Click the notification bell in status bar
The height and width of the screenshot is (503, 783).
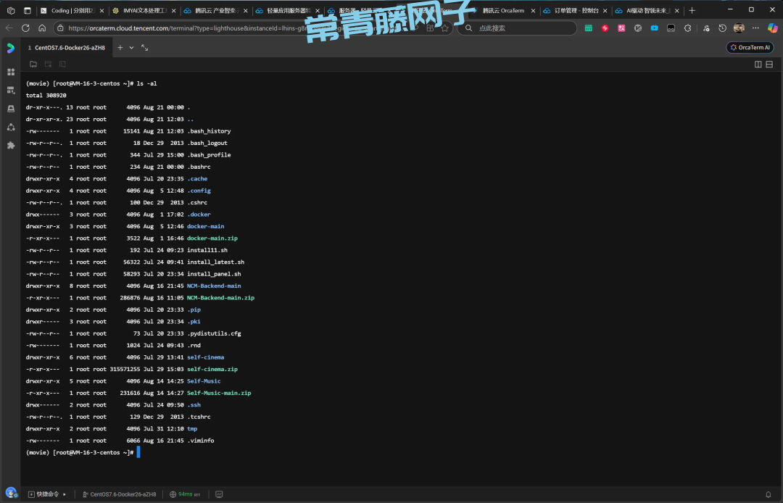pyautogui.click(x=768, y=494)
